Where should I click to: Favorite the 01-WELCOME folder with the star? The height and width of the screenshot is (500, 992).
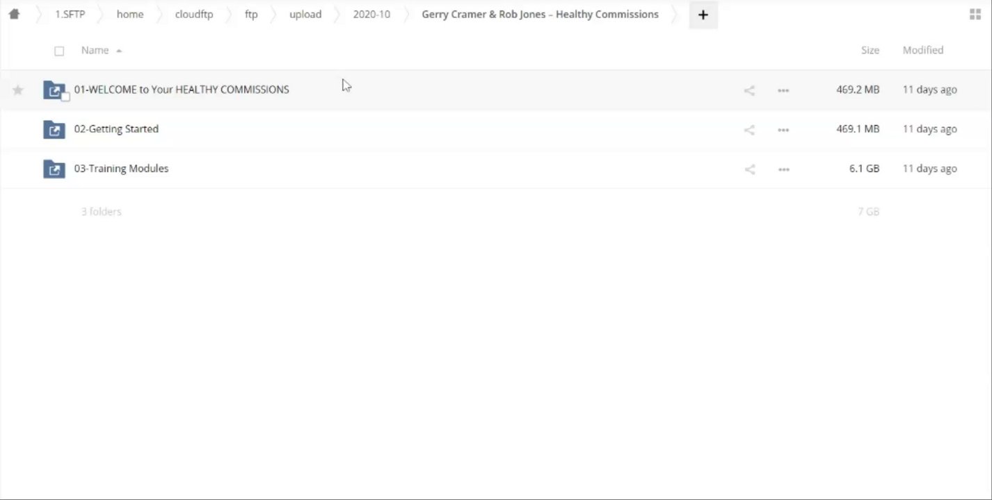coord(18,90)
